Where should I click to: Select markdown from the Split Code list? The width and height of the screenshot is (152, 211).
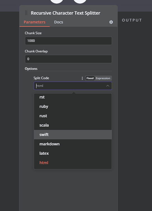pyautogui.click(x=73, y=144)
